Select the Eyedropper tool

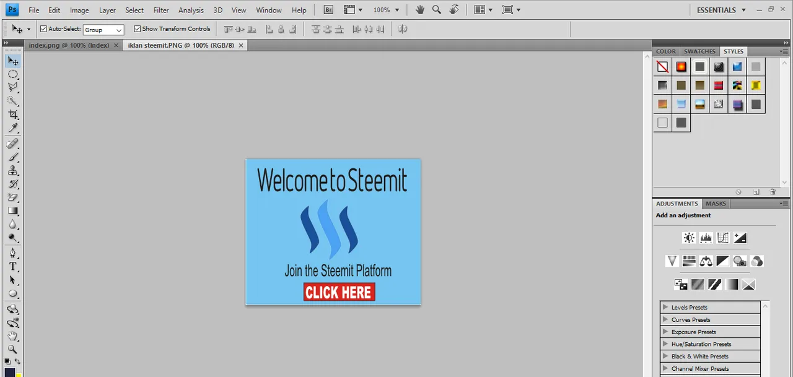tap(12, 128)
